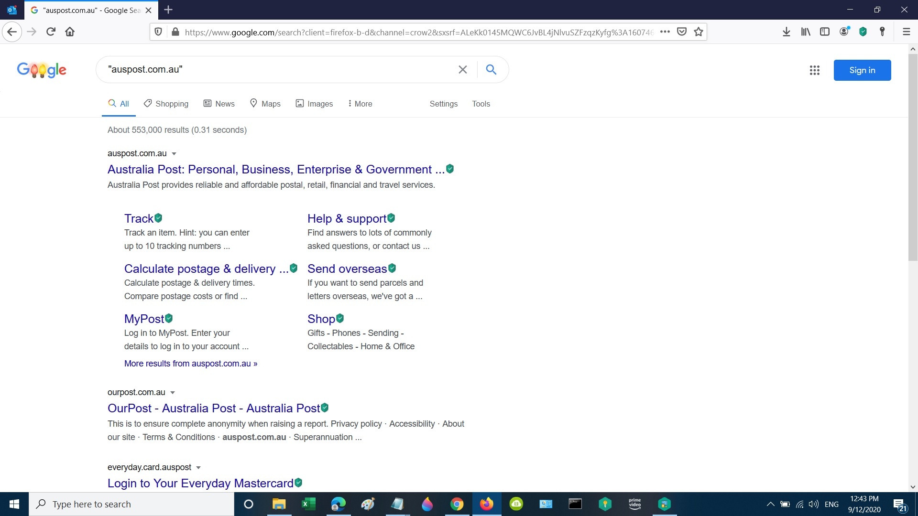The height and width of the screenshot is (516, 918).
Task: Open Chrome from the Windows taskbar
Action: pos(457,504)
